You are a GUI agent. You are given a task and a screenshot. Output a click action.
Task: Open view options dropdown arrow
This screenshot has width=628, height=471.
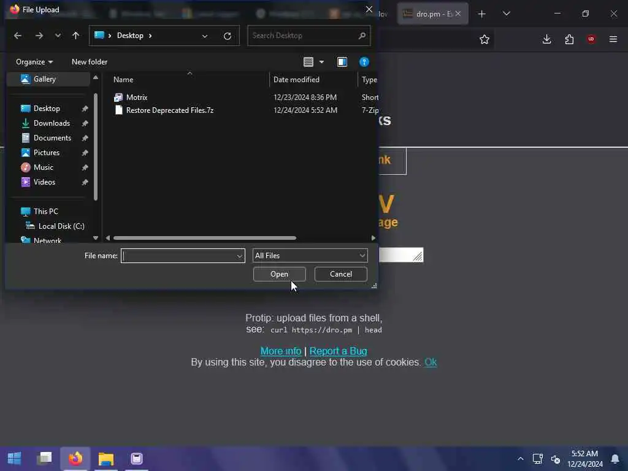[x=321, y=62]
